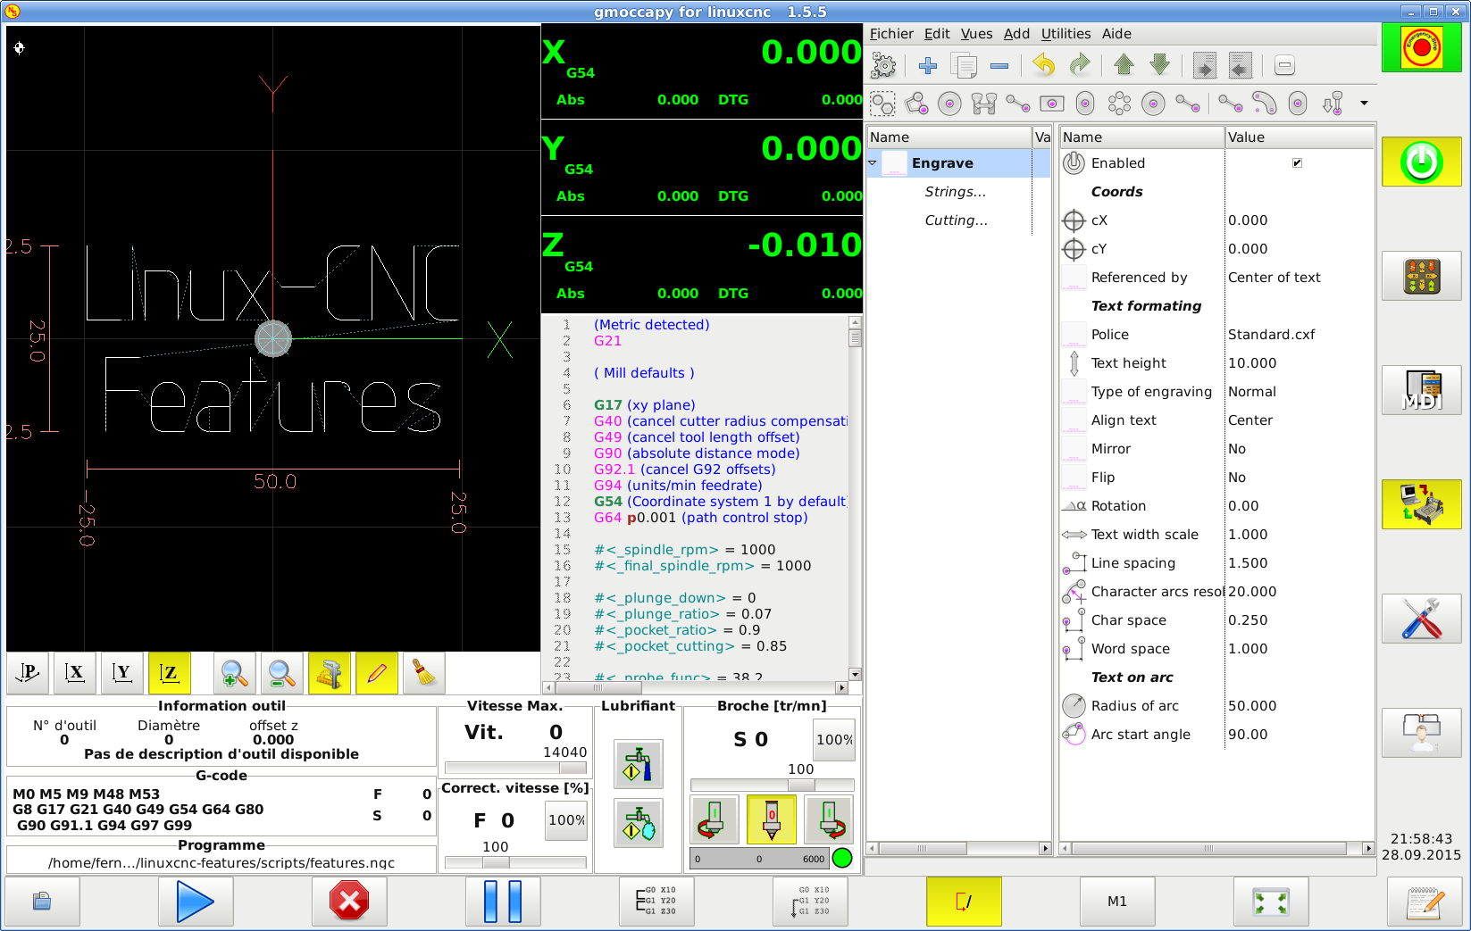Image resolution: width=1471 pixels, height=931 pixels.
Task: Switch preview to X view
Action: [x=75, y=673]
